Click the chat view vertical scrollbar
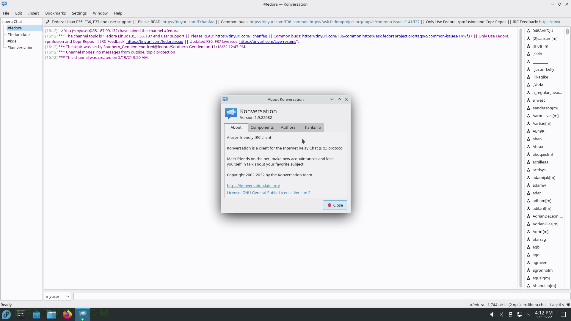The image size is (571, 321). (521, 158)
